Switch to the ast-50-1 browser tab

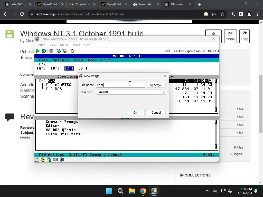coord(18,4)
